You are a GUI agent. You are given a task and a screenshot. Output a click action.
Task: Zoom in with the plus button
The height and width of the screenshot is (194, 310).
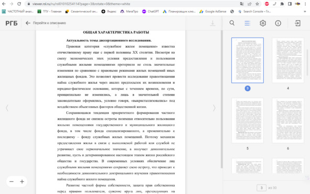point(22,181)
